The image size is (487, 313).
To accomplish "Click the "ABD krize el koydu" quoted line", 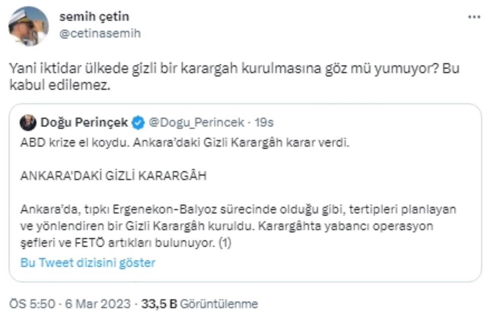I will point(185,144).
